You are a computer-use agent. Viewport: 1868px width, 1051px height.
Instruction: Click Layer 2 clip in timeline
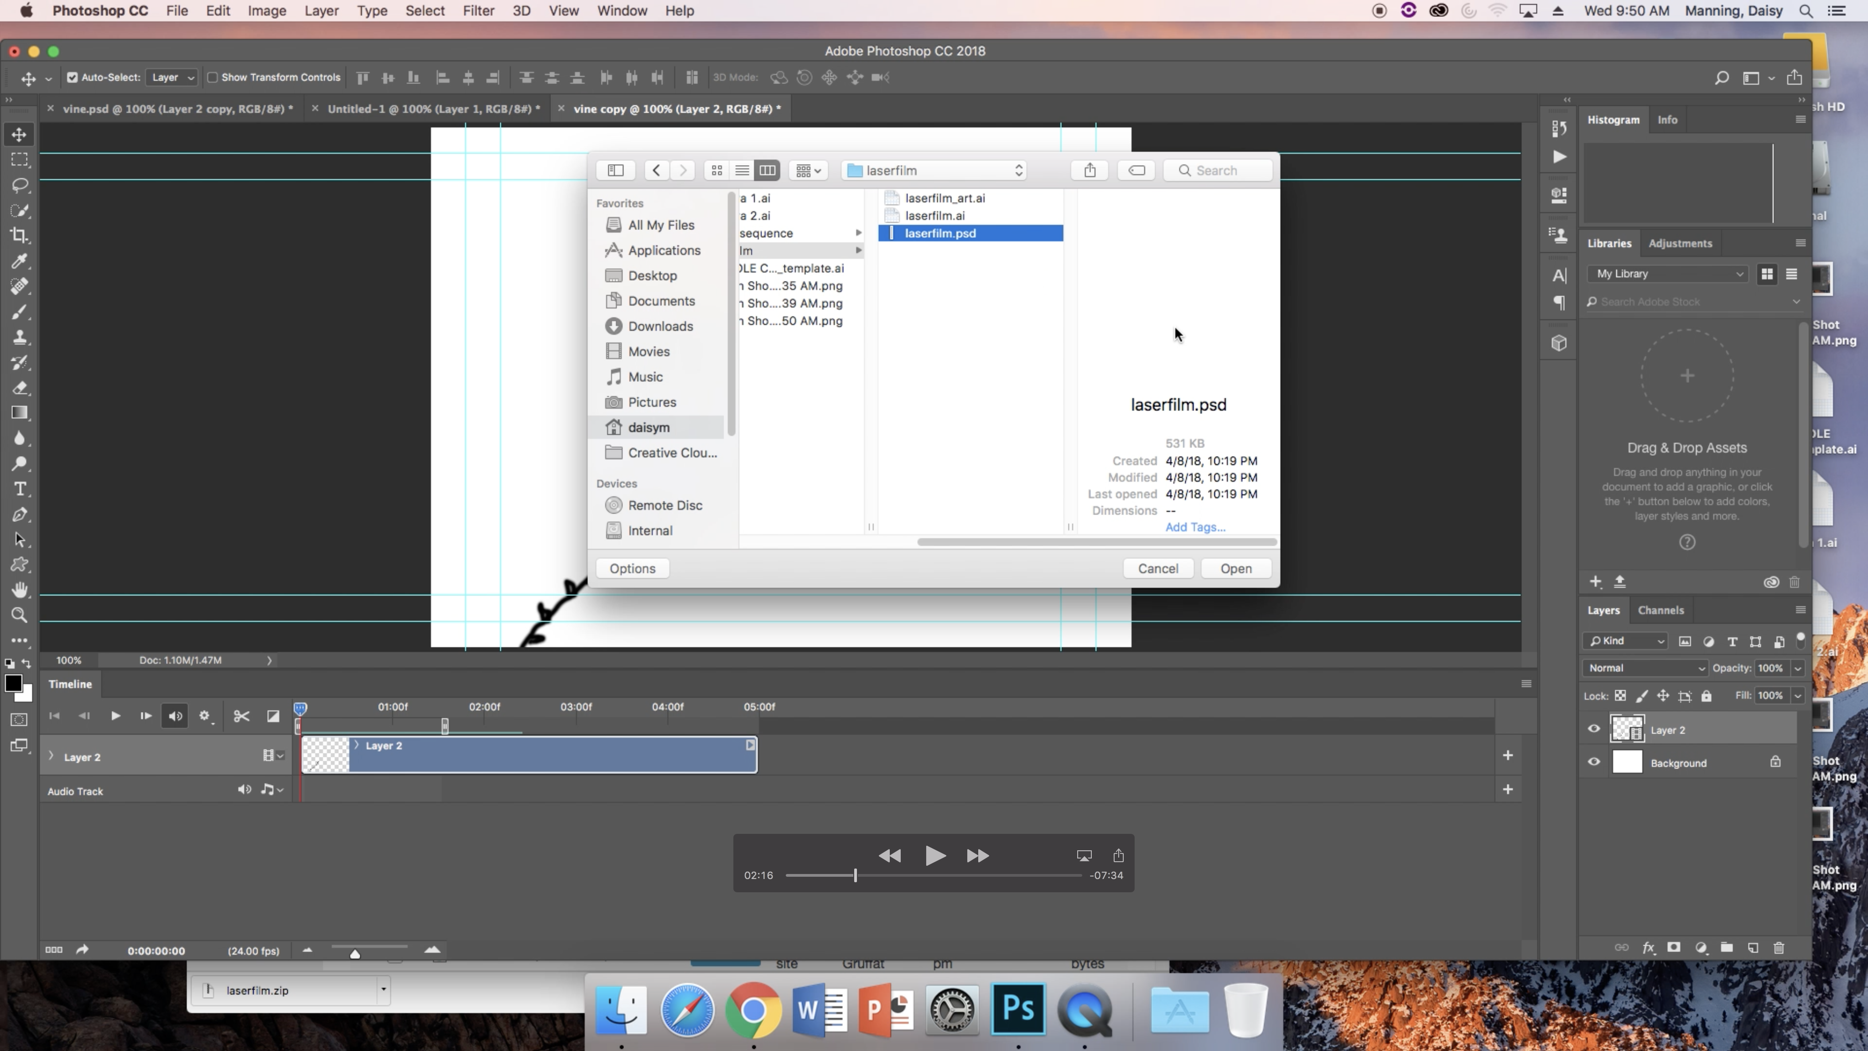tap(529, 755)
